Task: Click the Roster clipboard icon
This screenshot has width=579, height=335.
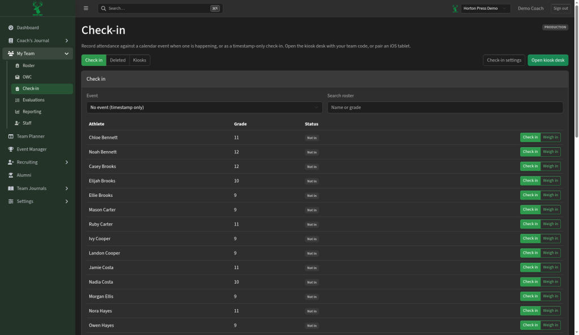Action: coord(18,65)
